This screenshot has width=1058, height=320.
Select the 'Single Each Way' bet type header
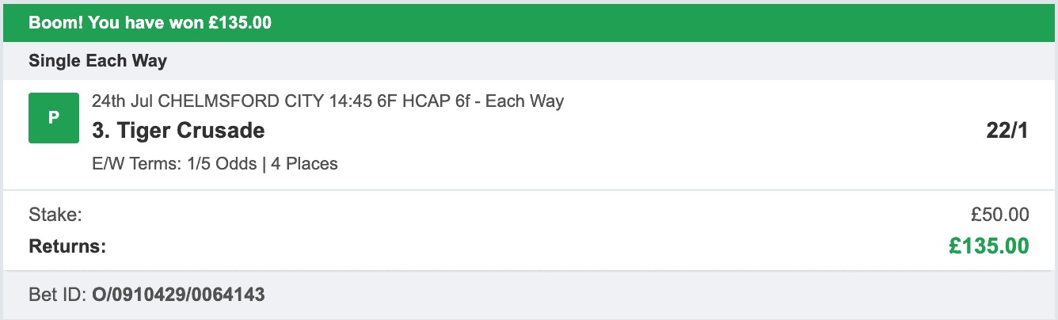[98, 60]
